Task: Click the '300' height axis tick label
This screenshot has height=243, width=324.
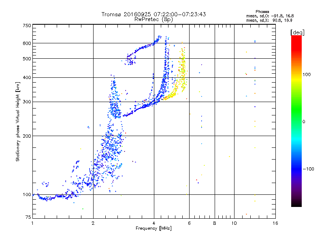Action: click(27, 102)
